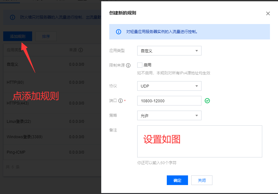
Task: Open the 策略 dropdown showing 允许
Action: coord(169,115)
